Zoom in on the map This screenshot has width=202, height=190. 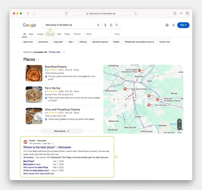(179, 121)
